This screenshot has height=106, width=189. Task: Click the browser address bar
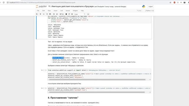point(87,2)
